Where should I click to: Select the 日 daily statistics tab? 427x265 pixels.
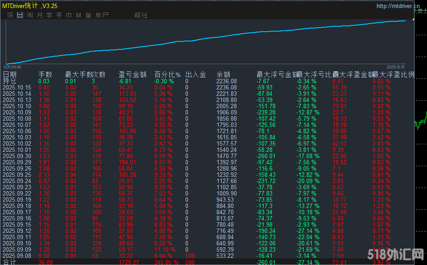click(x=20, y=15)
